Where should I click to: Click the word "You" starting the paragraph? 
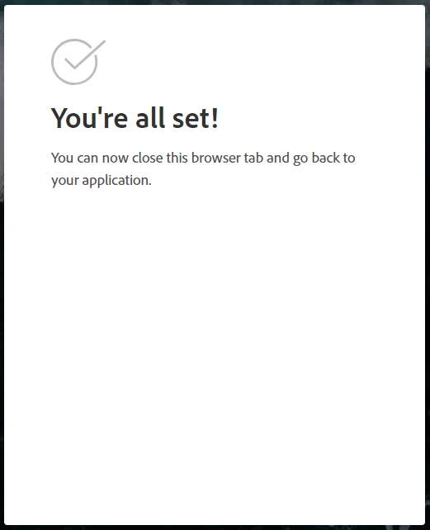[x=62, y=158]
